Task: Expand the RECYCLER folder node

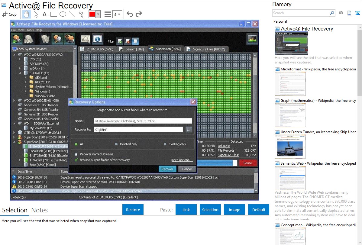Action: click(x=26, y=82)
